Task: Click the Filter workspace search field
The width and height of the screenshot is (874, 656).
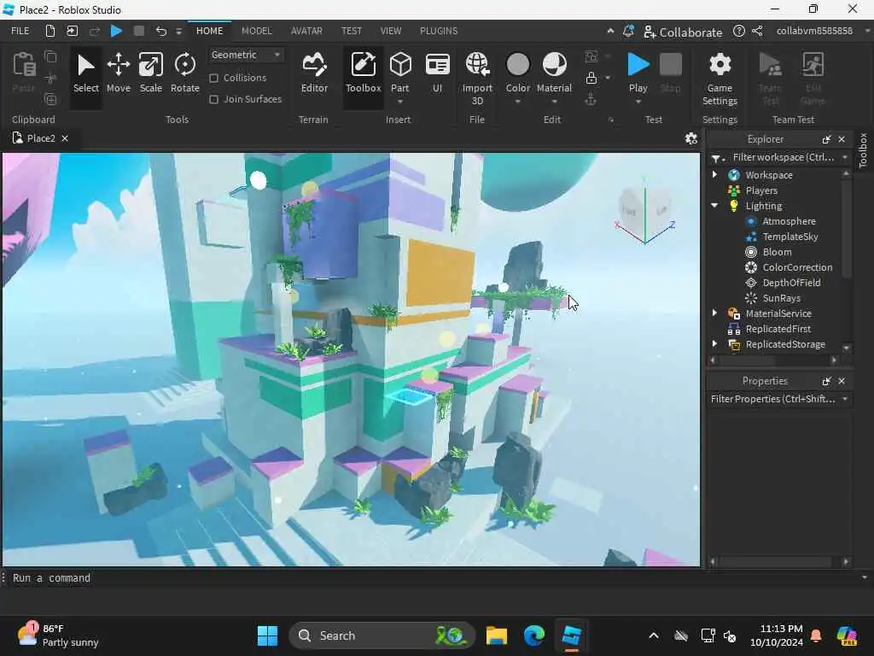Action: pyautogui.click(x=783, y=157)
